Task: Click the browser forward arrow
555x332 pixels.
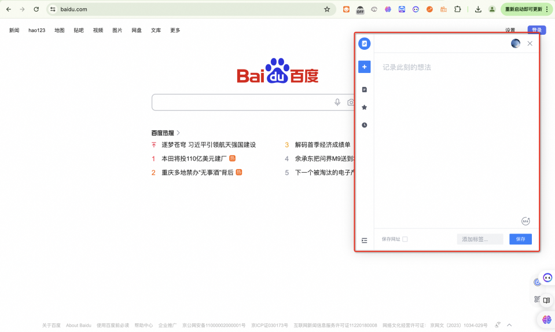Action: point(23,9)
